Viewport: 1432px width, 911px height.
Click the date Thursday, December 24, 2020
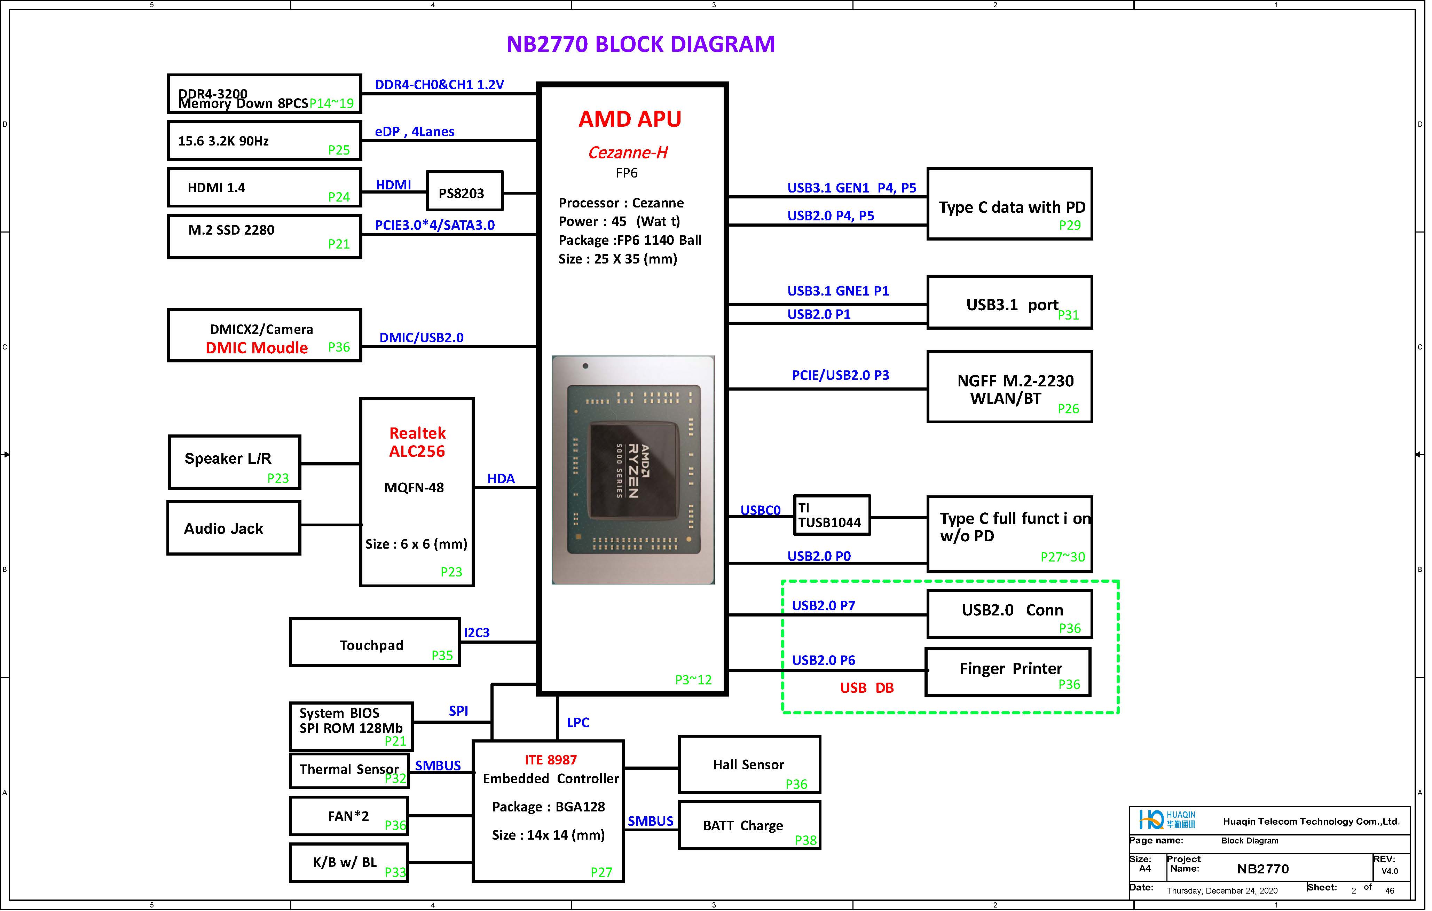click(1221, 890)
